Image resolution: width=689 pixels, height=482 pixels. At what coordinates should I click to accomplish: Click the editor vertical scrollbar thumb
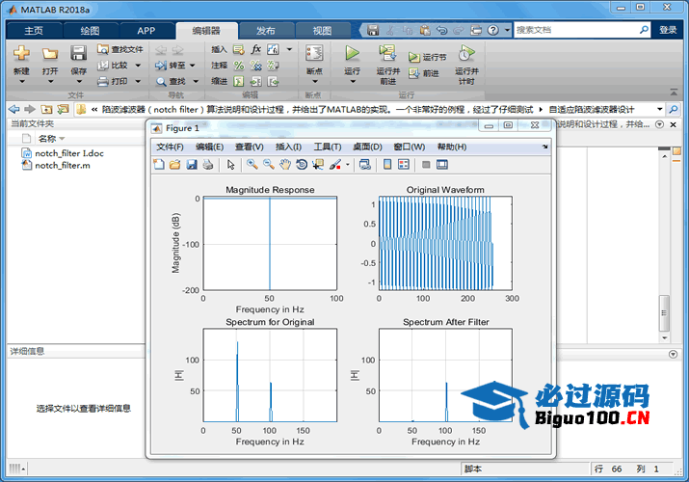664,313
